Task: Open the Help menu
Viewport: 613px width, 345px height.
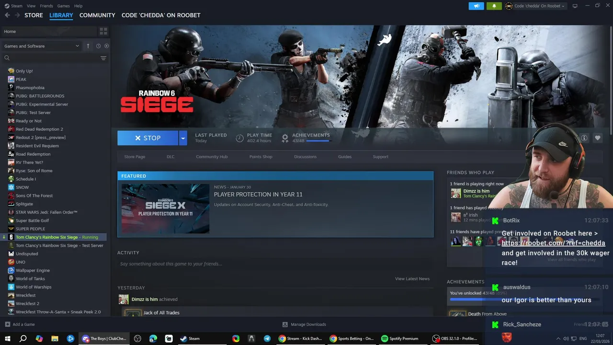Action: 78,6
